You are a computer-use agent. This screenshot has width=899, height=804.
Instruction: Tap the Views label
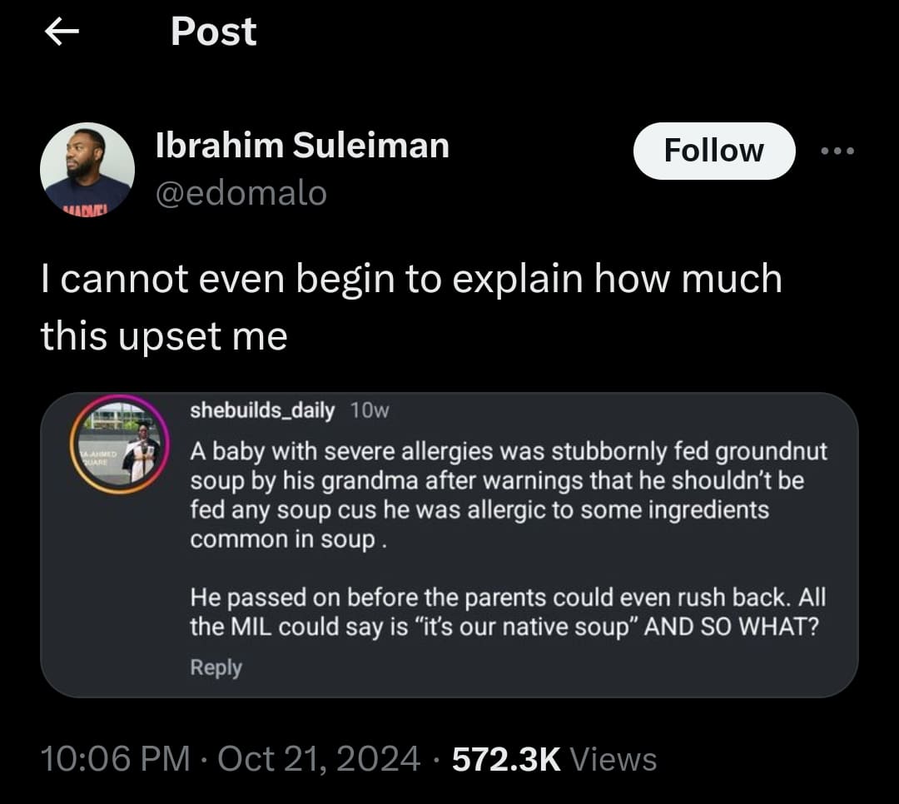pyautogui.click(x=614, y=759)
